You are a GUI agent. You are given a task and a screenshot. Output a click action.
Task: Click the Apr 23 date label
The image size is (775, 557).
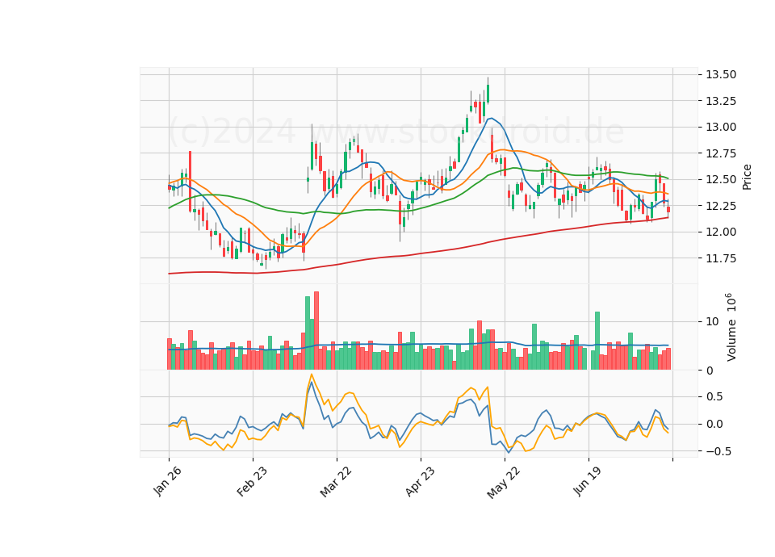click(420, 481)
